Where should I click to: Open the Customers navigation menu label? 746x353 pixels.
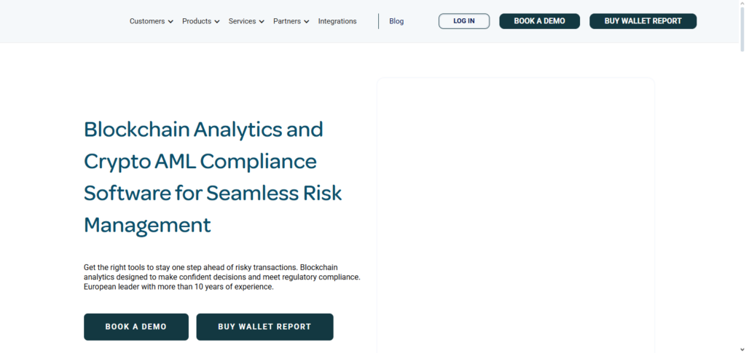(x=147, y=21)
